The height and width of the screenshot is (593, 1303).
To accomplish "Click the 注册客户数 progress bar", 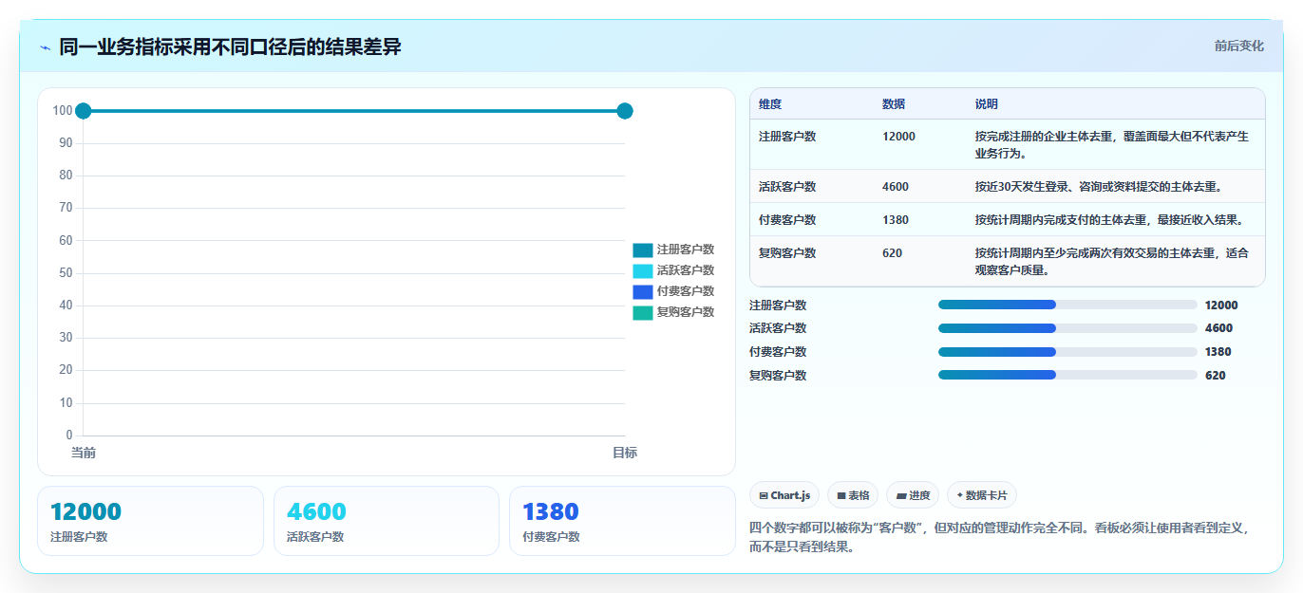I will tap(1067, 305).
